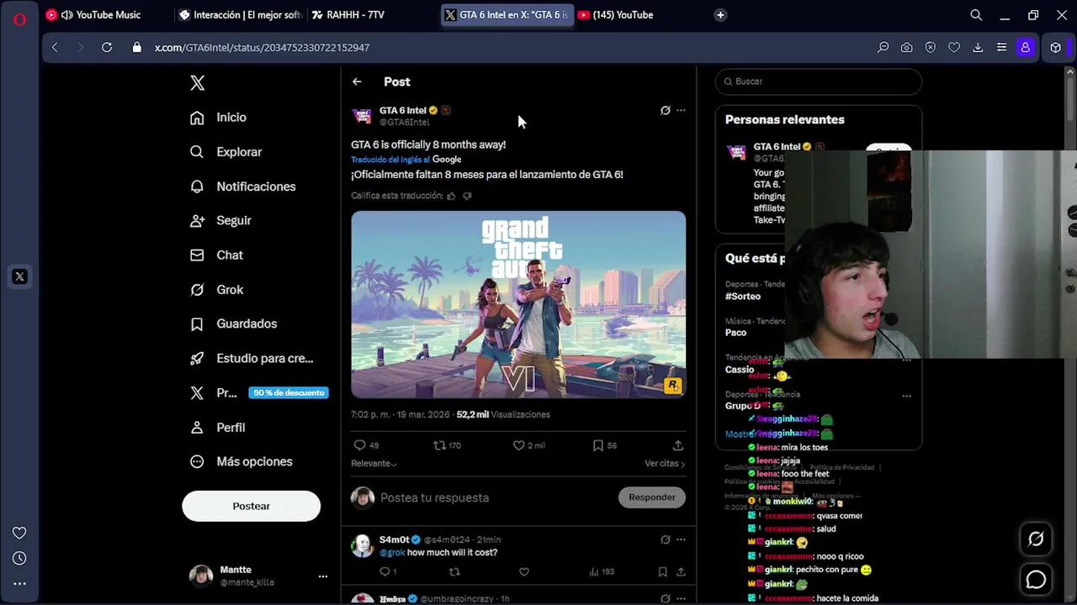Open account menu dots next to Mantte
The width and height of the screenshot is (1077, 605).
coord(322,576)
